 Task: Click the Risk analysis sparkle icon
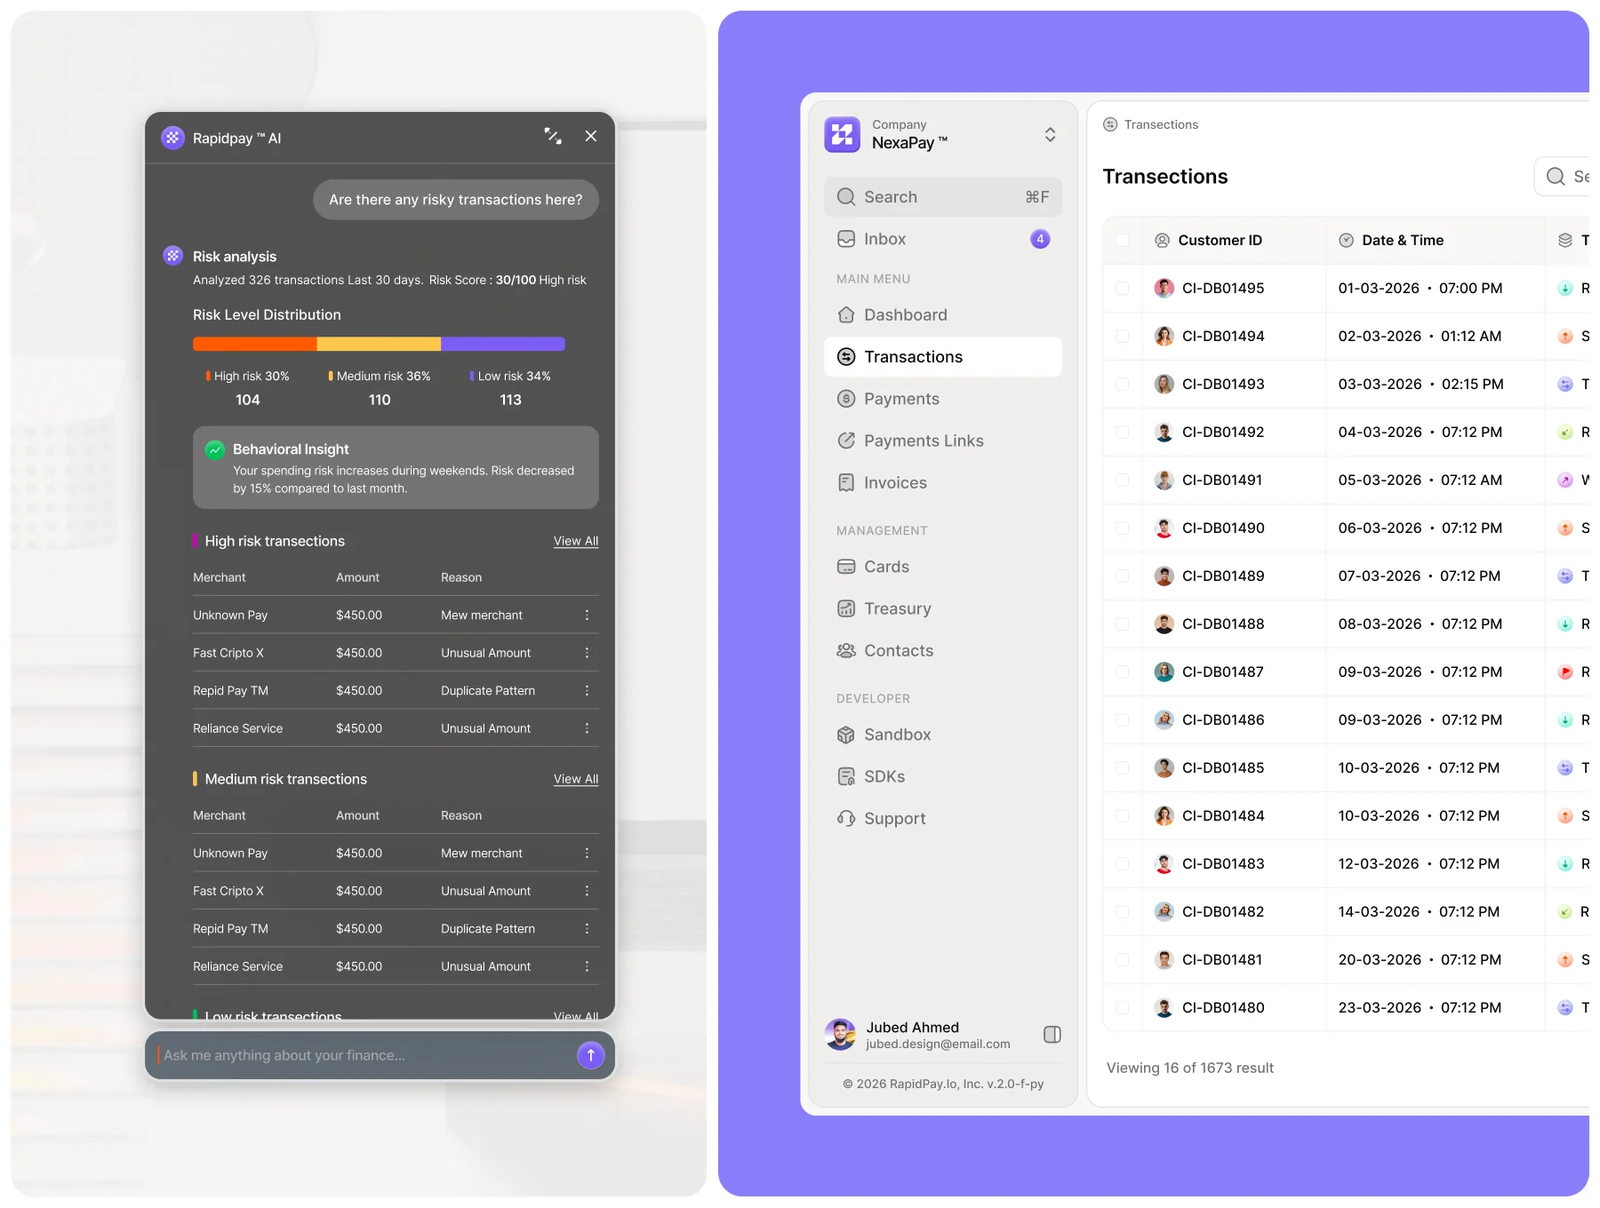coord(172,256)
